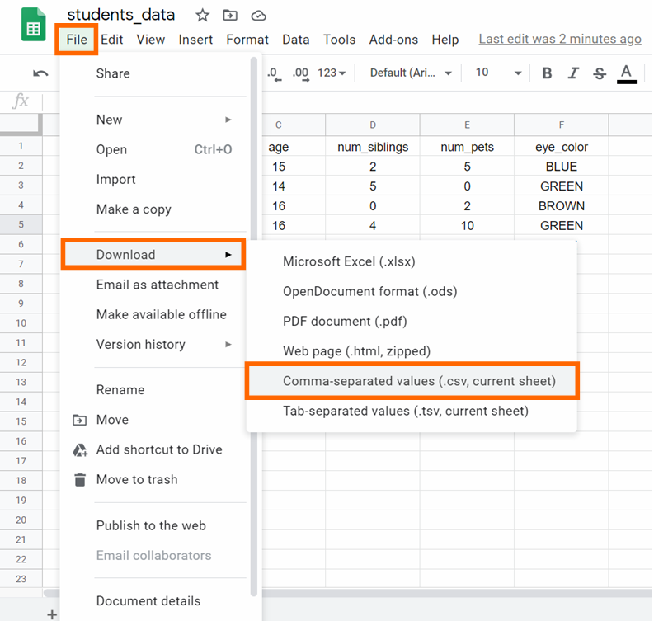
Task: Increase decimal places icon
Action: (300, 74)
